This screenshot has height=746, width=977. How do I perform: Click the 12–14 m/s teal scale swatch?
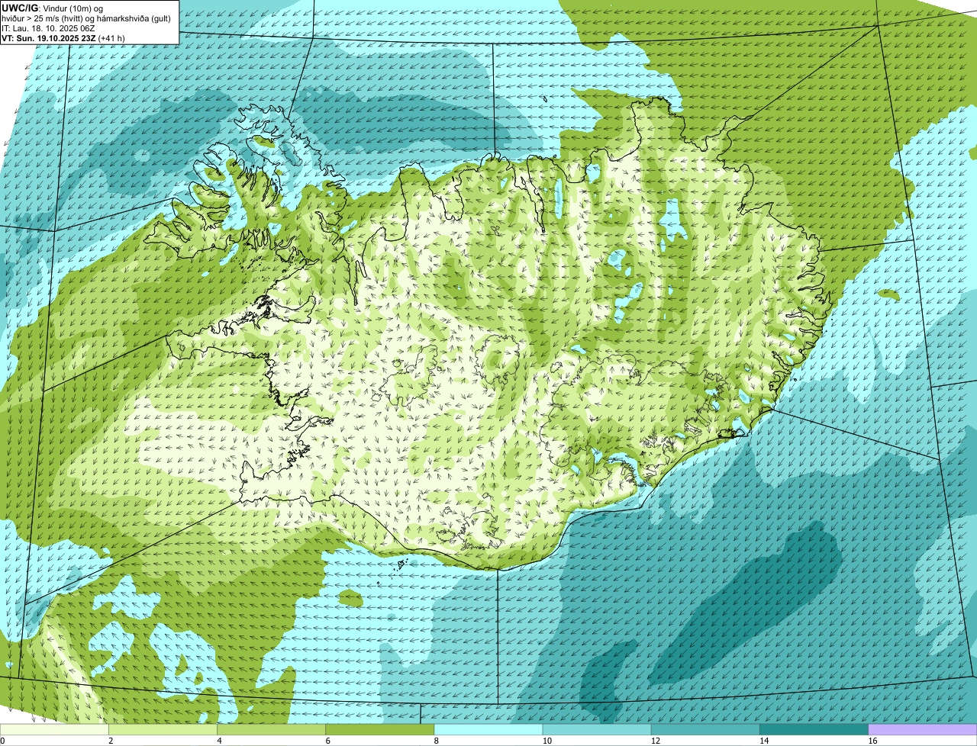tap(705, 730)
